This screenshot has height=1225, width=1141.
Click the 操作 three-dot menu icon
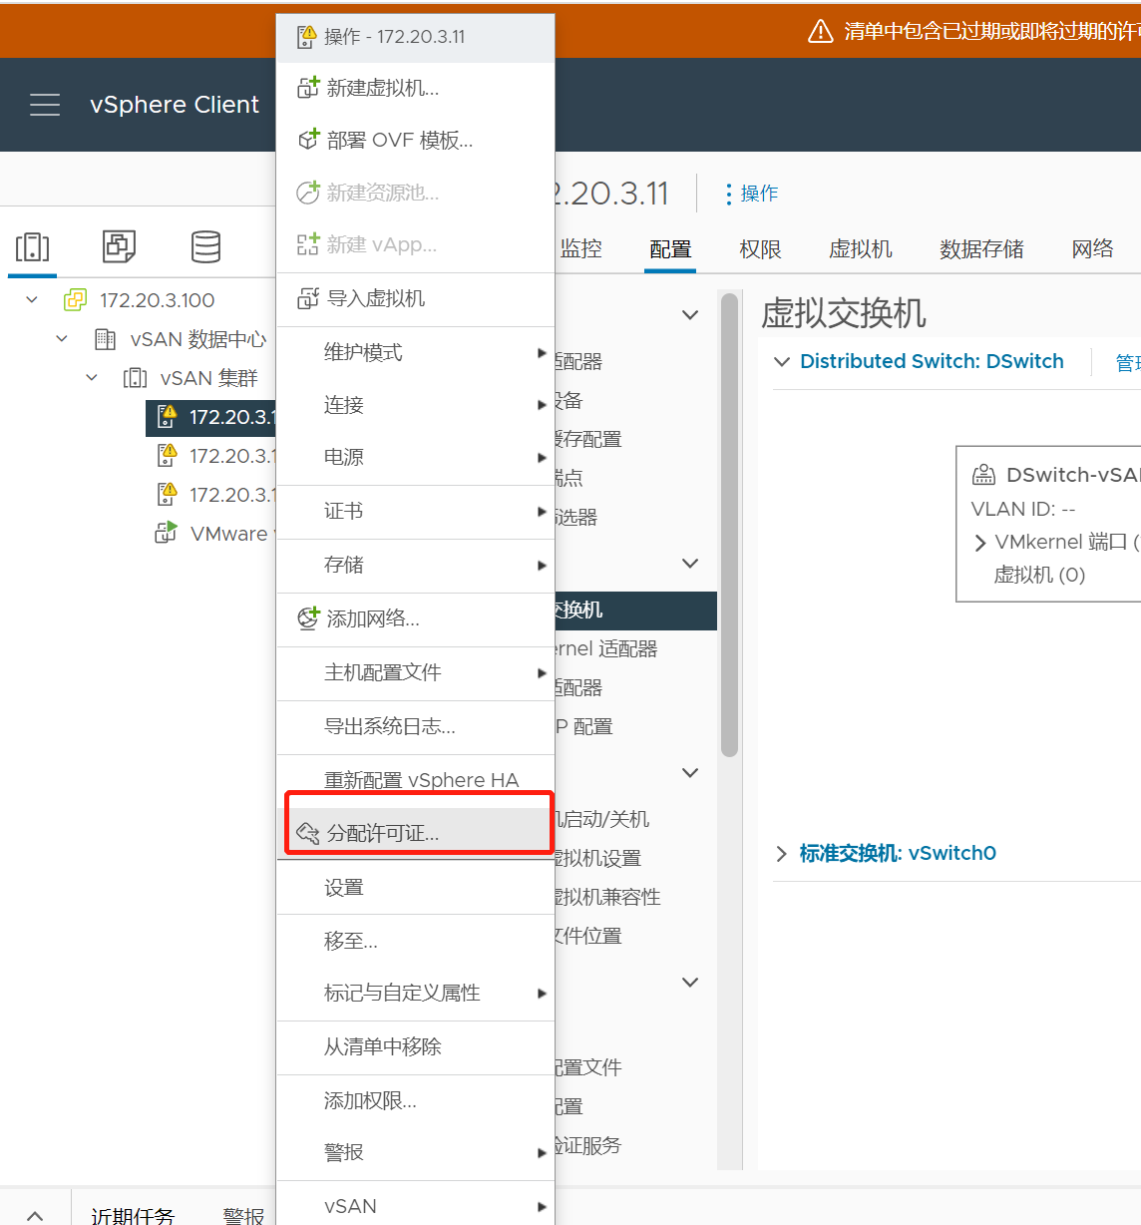click(x=729, y=194)
